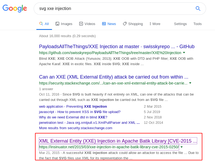
Task: Click 'More results from security.stackexchange.com'
Action: tap(75, 128)
